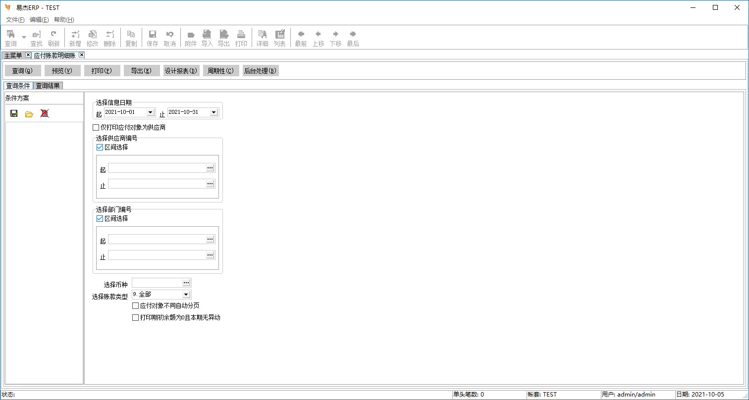749x400 pixels.
Task: Open the end date 2021-10-31 dropdown
Action: click(214, 112)
